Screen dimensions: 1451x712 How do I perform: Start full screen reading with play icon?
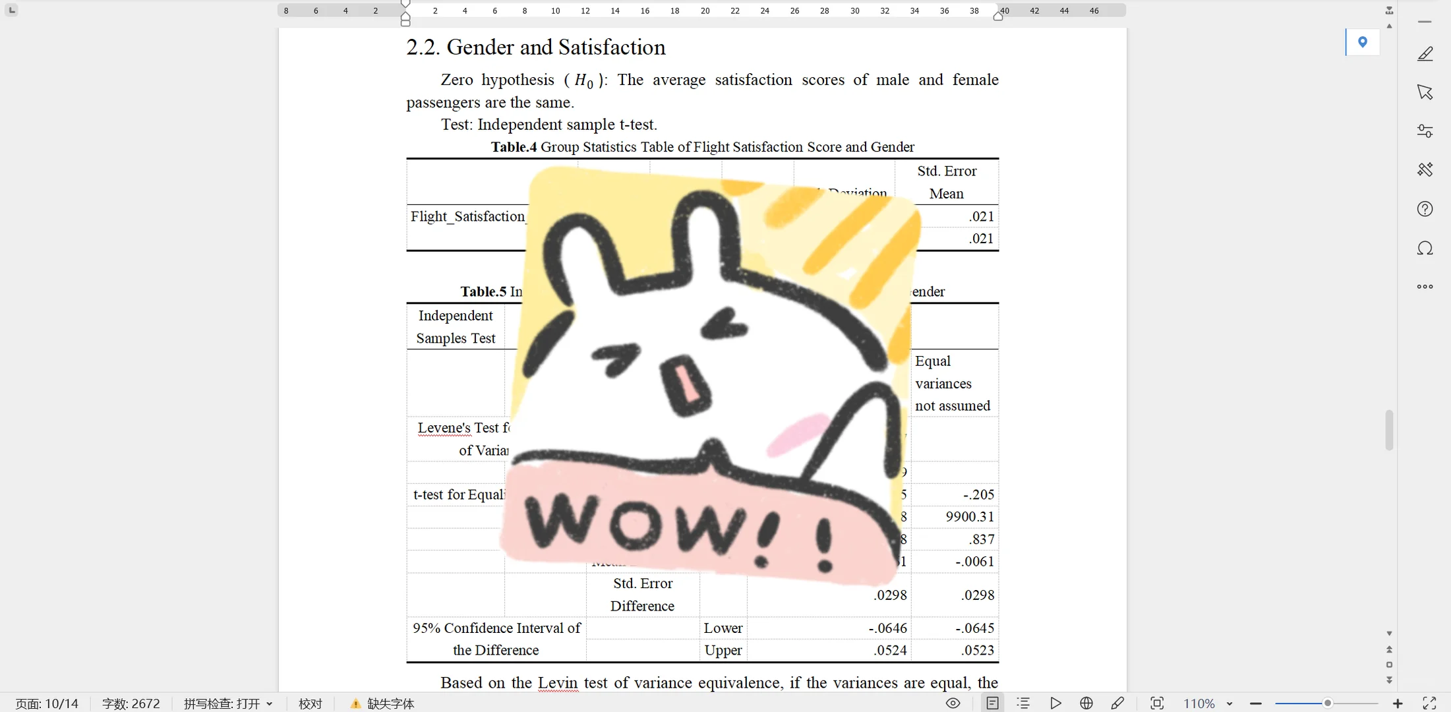[1055, 703]
